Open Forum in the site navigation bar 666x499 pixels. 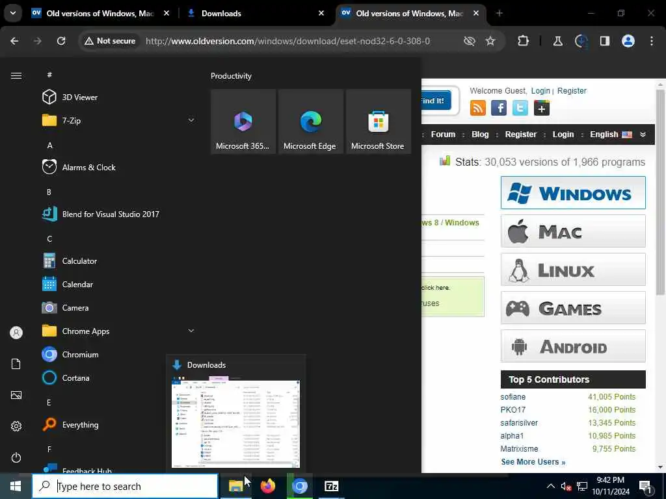(443, 134)
